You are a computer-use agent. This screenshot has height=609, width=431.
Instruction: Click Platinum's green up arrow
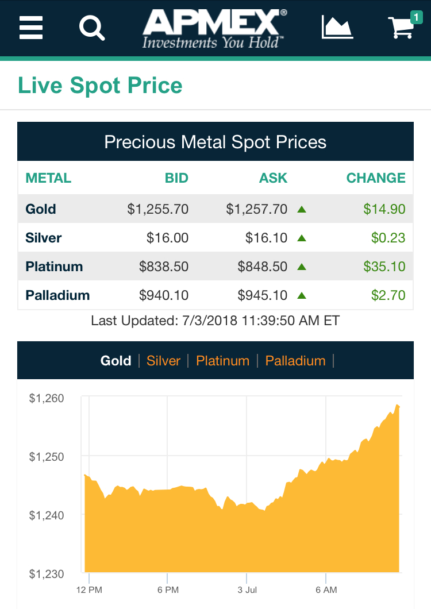(302, 267)
